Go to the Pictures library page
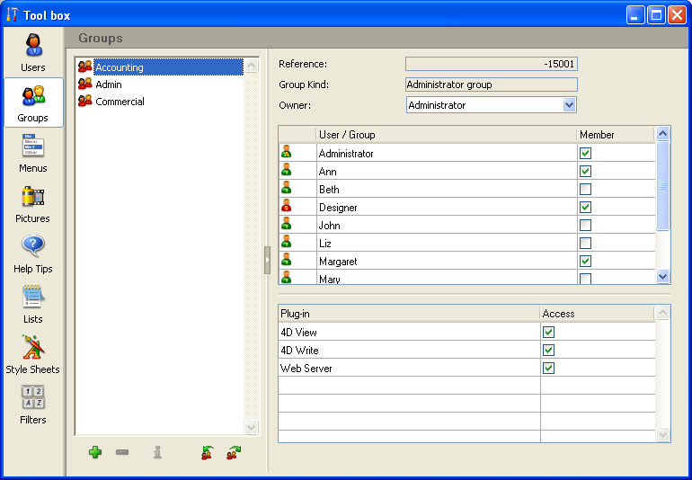Viewport: 692px width, 480px height. (x=33, y=203)
